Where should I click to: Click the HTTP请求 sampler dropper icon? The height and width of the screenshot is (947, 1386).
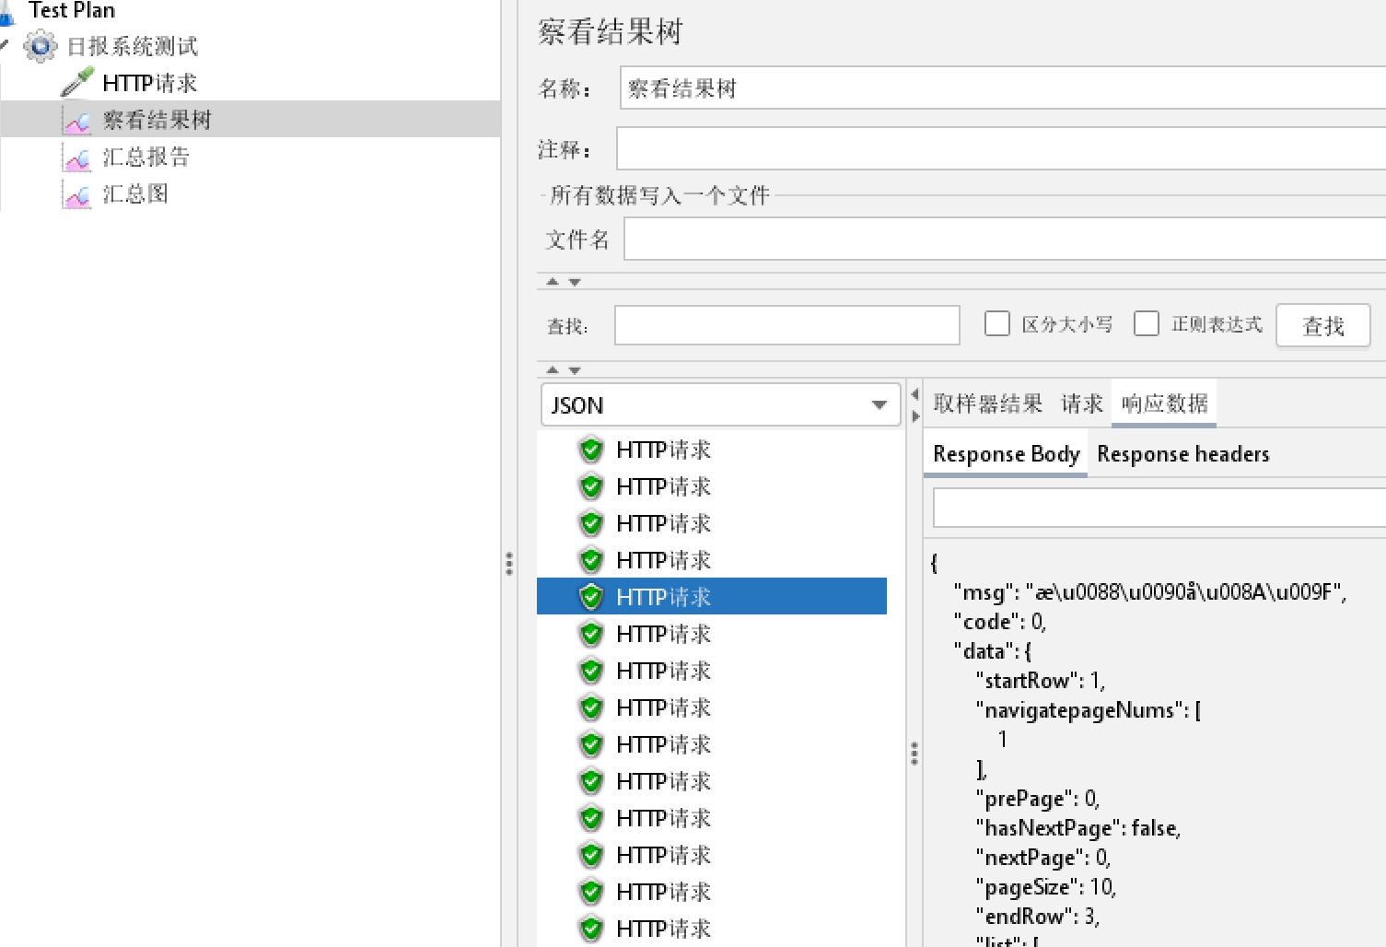point(77,82)
